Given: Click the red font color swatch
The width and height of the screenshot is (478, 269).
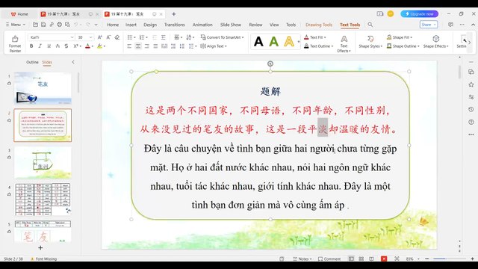Looking at the screenshot, I should coord(88,46).
